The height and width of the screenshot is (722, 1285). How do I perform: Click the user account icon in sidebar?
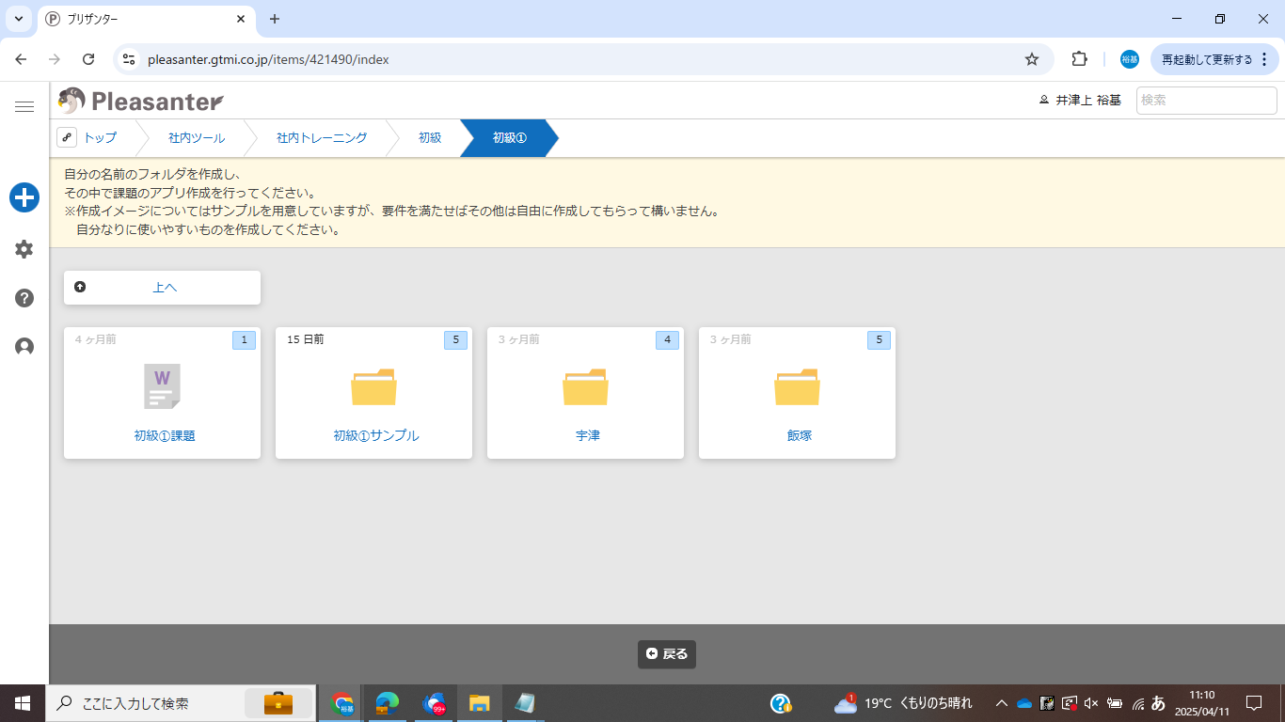24,347
